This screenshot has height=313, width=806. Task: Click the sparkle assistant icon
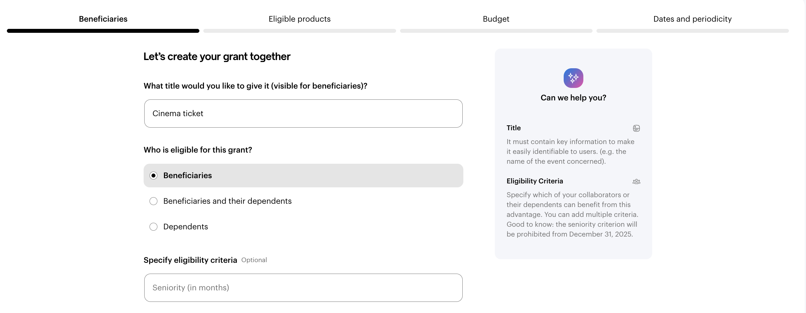tap(573, 78)
